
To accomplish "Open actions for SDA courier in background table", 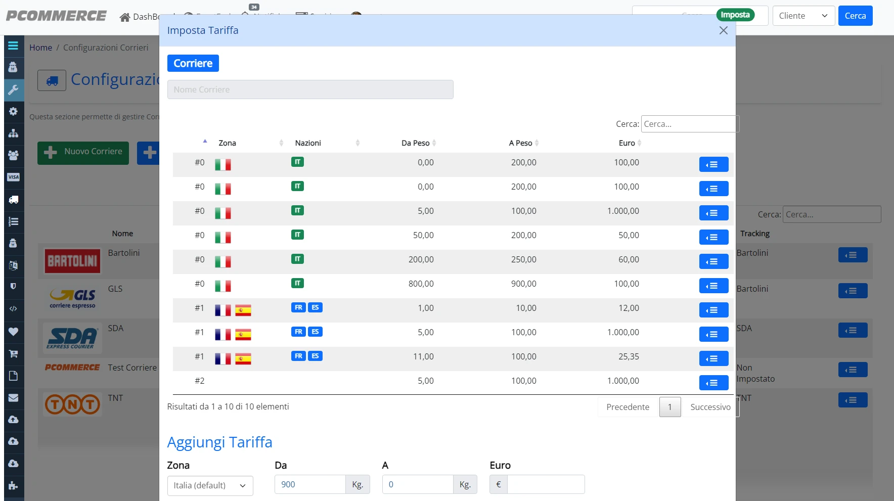I will (853, 330).
